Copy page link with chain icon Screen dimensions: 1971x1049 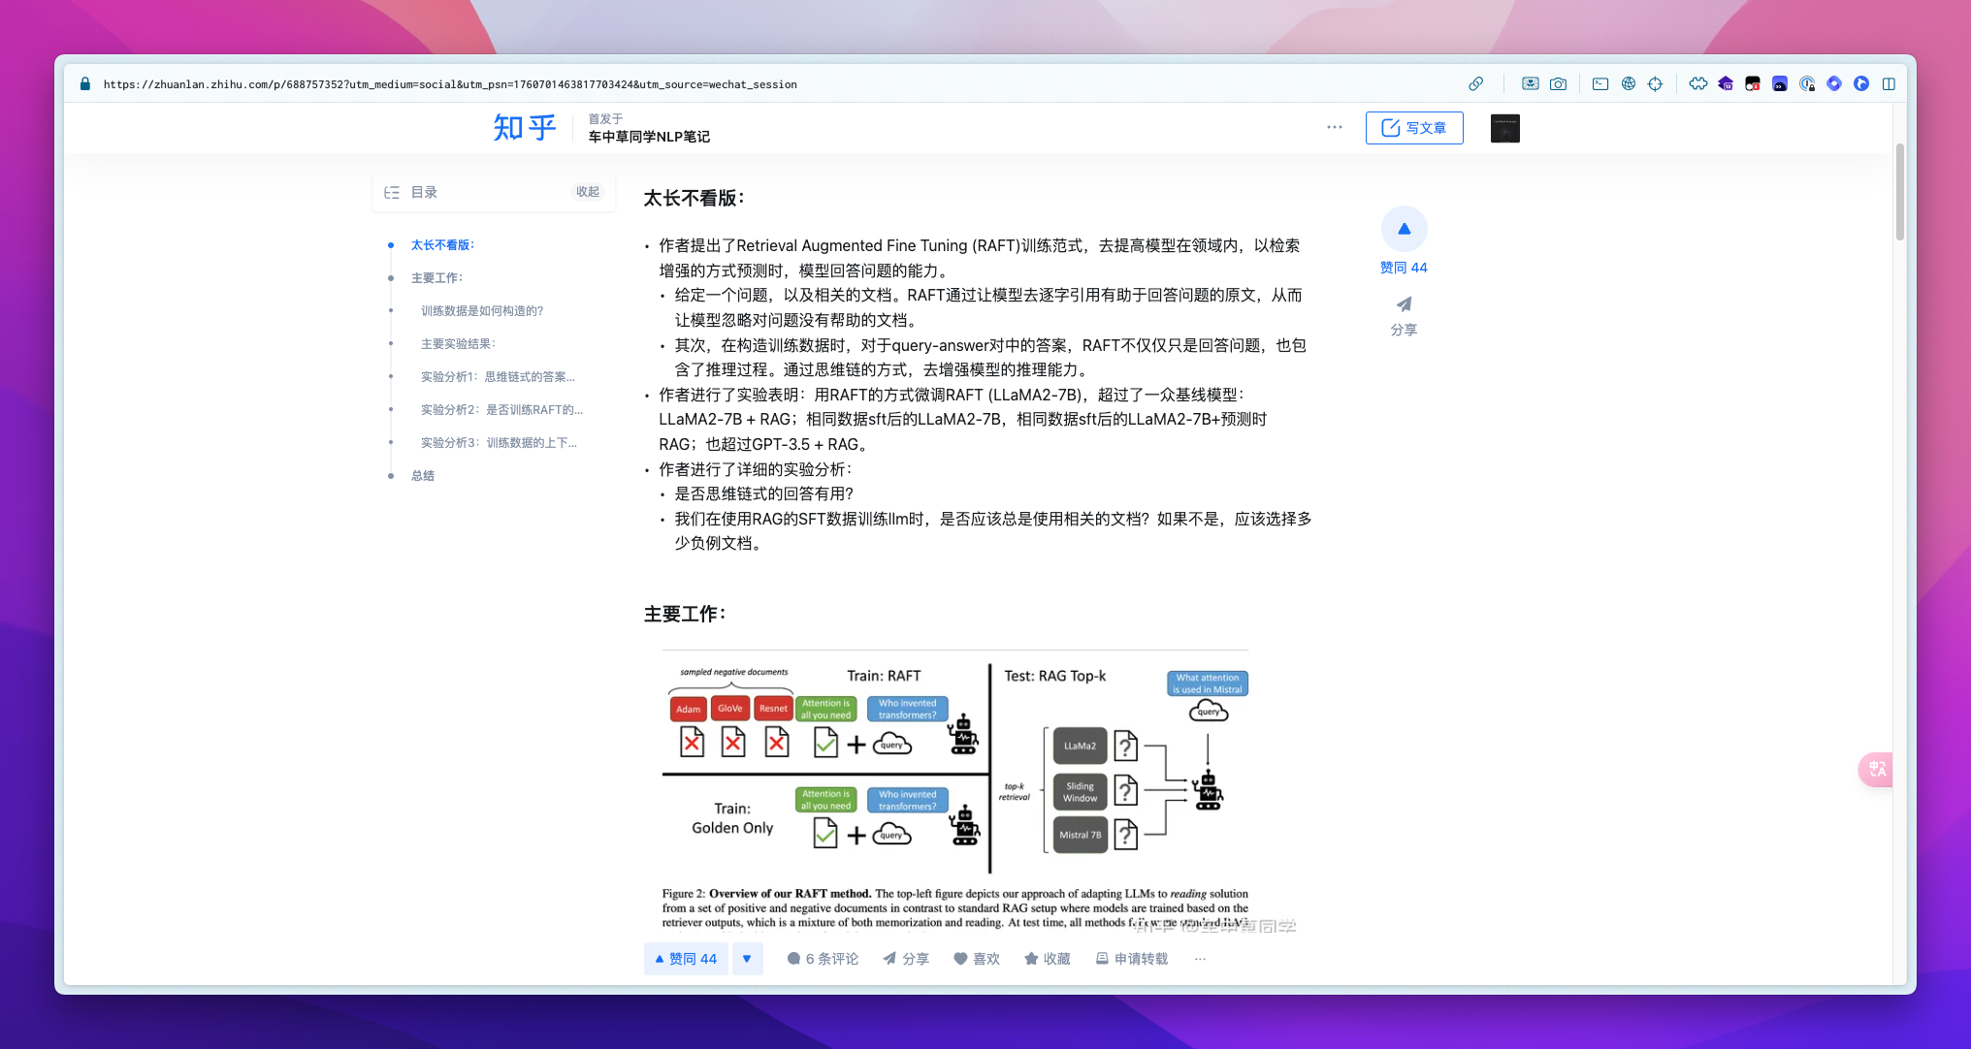1475,84
